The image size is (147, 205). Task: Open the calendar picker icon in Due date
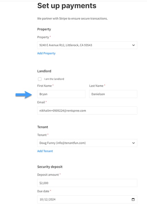pos(133,200)
